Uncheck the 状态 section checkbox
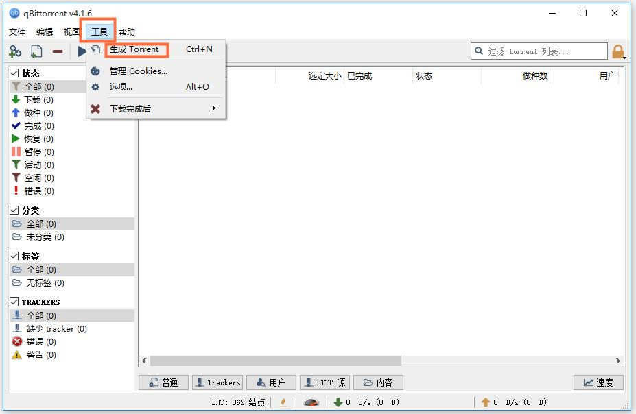The height and width of the screenshot is (414, 636). click(x=14, y=73)
